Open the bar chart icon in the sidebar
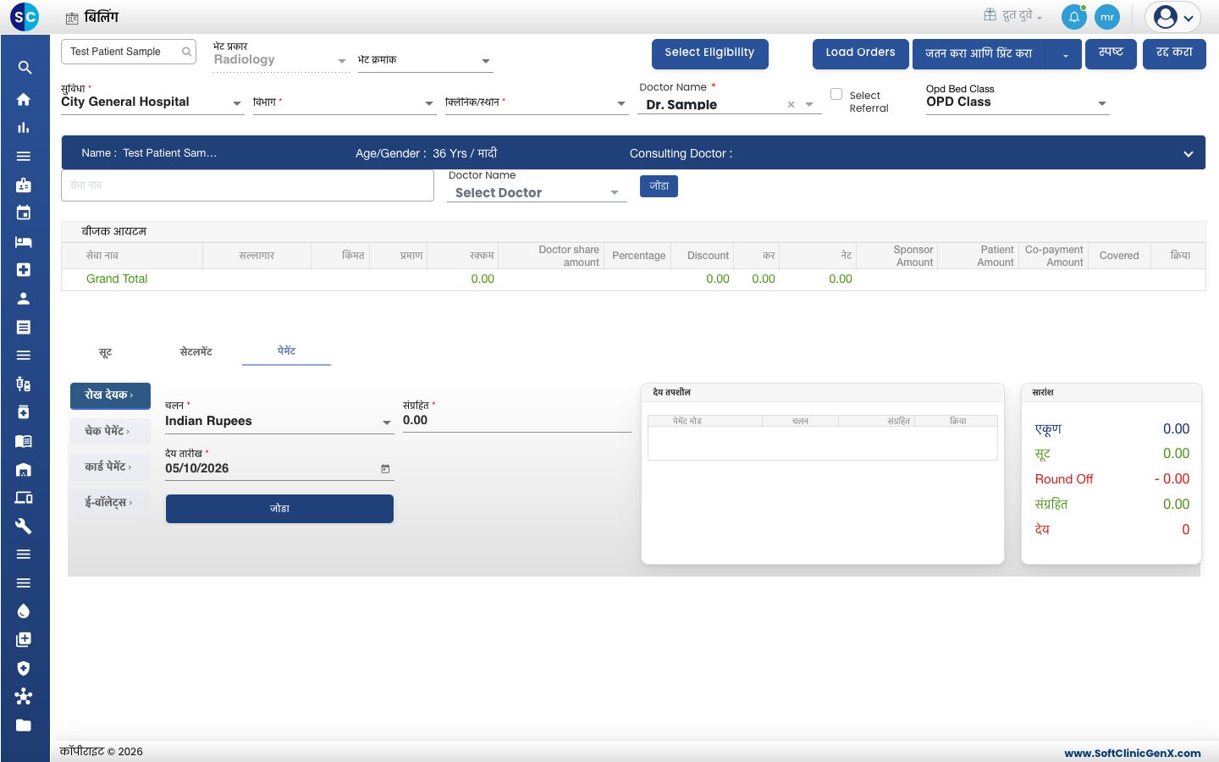 point(24,128)
